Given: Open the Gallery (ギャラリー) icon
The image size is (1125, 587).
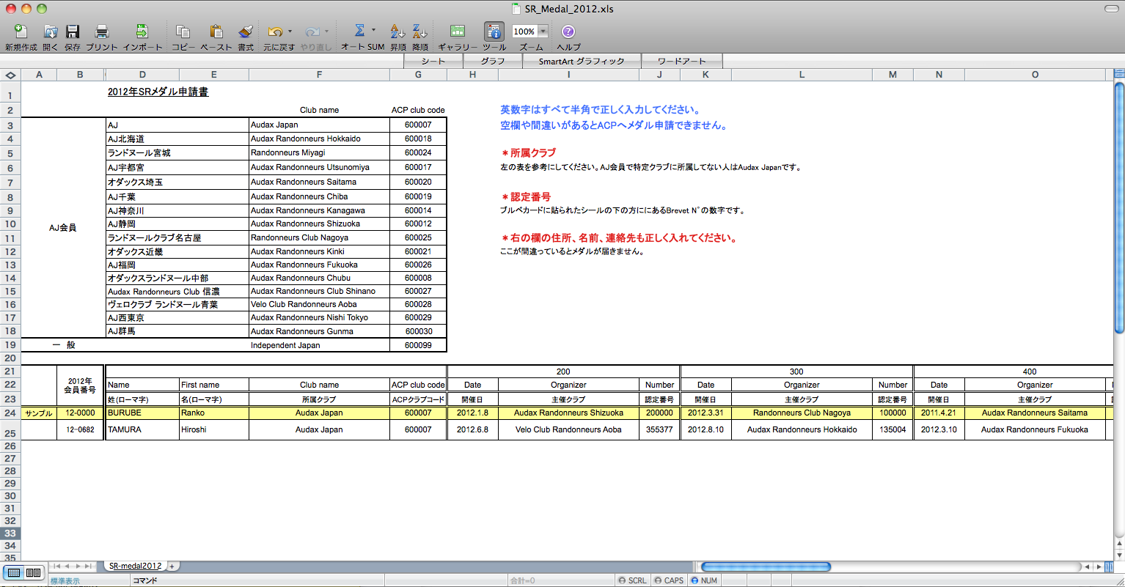Looking at the screenshot, I should [458, 32].
